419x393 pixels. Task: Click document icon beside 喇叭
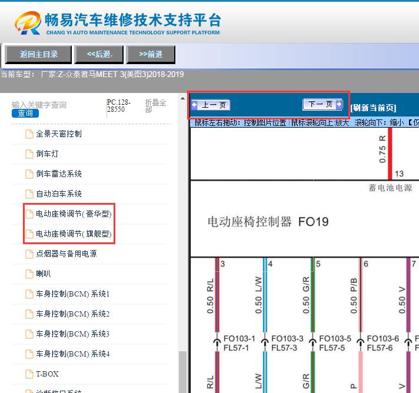click(29, 274)
